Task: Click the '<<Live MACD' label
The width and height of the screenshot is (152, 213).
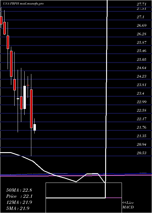Action: (128, 205)
